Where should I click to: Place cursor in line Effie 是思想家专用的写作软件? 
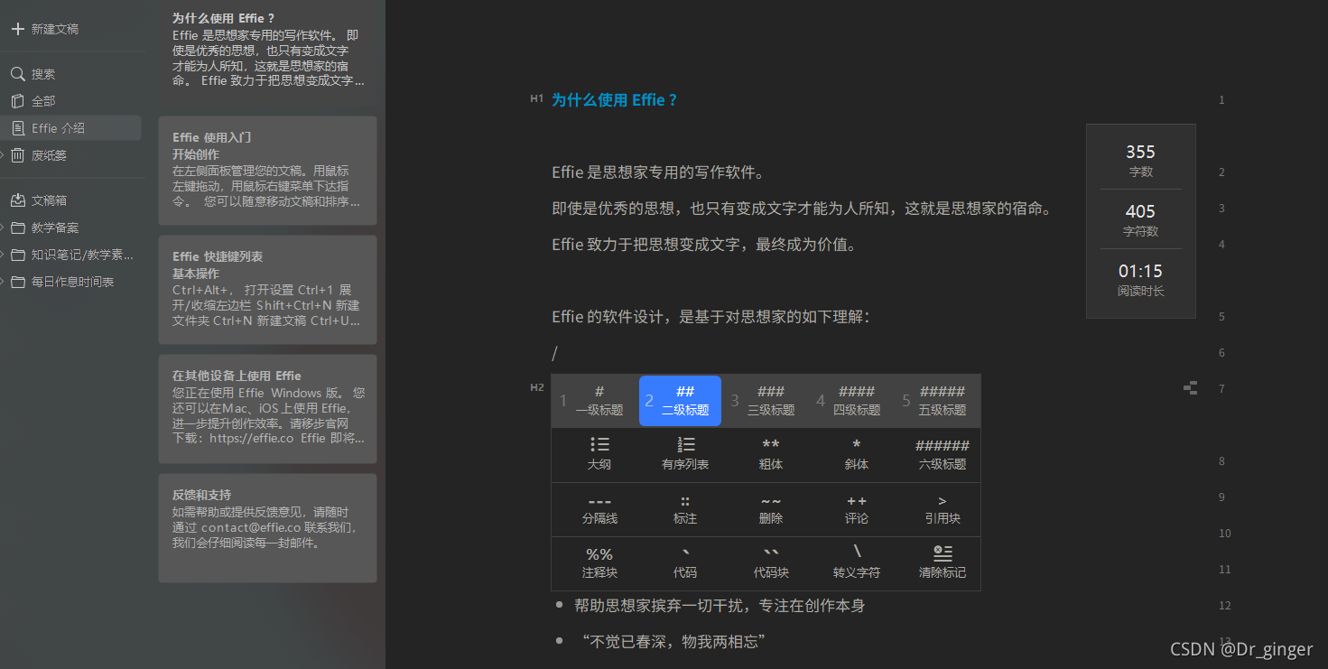coord(658,172)
